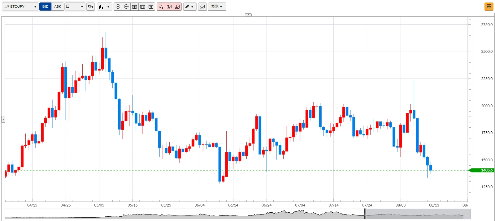This screenshot has width=495, height=221.
Task: Click the chart copy icon
Action: click(202, 6)
